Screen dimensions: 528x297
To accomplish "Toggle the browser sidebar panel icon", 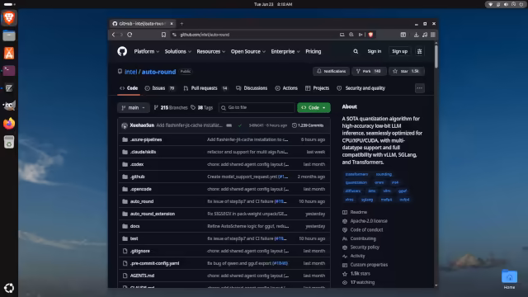I will coord(403,35).
